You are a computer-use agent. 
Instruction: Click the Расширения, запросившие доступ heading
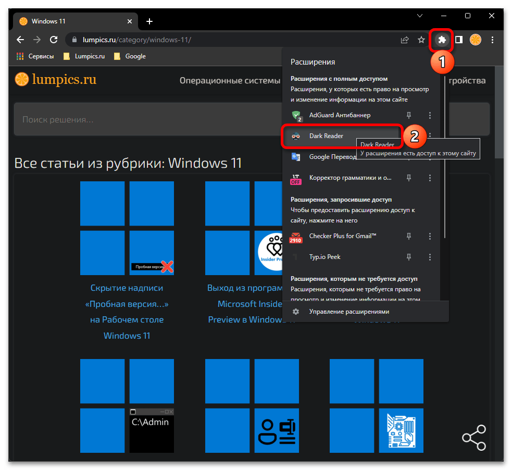coord(341,200)
